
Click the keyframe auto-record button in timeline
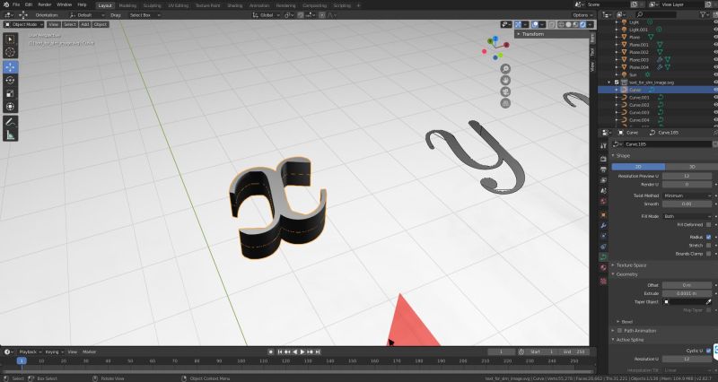[271, 352]
